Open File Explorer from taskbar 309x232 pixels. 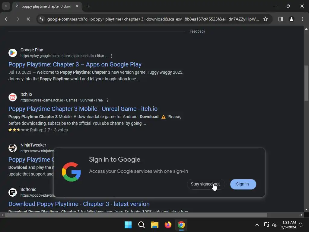pyautogui.click(x=155, y=225)
